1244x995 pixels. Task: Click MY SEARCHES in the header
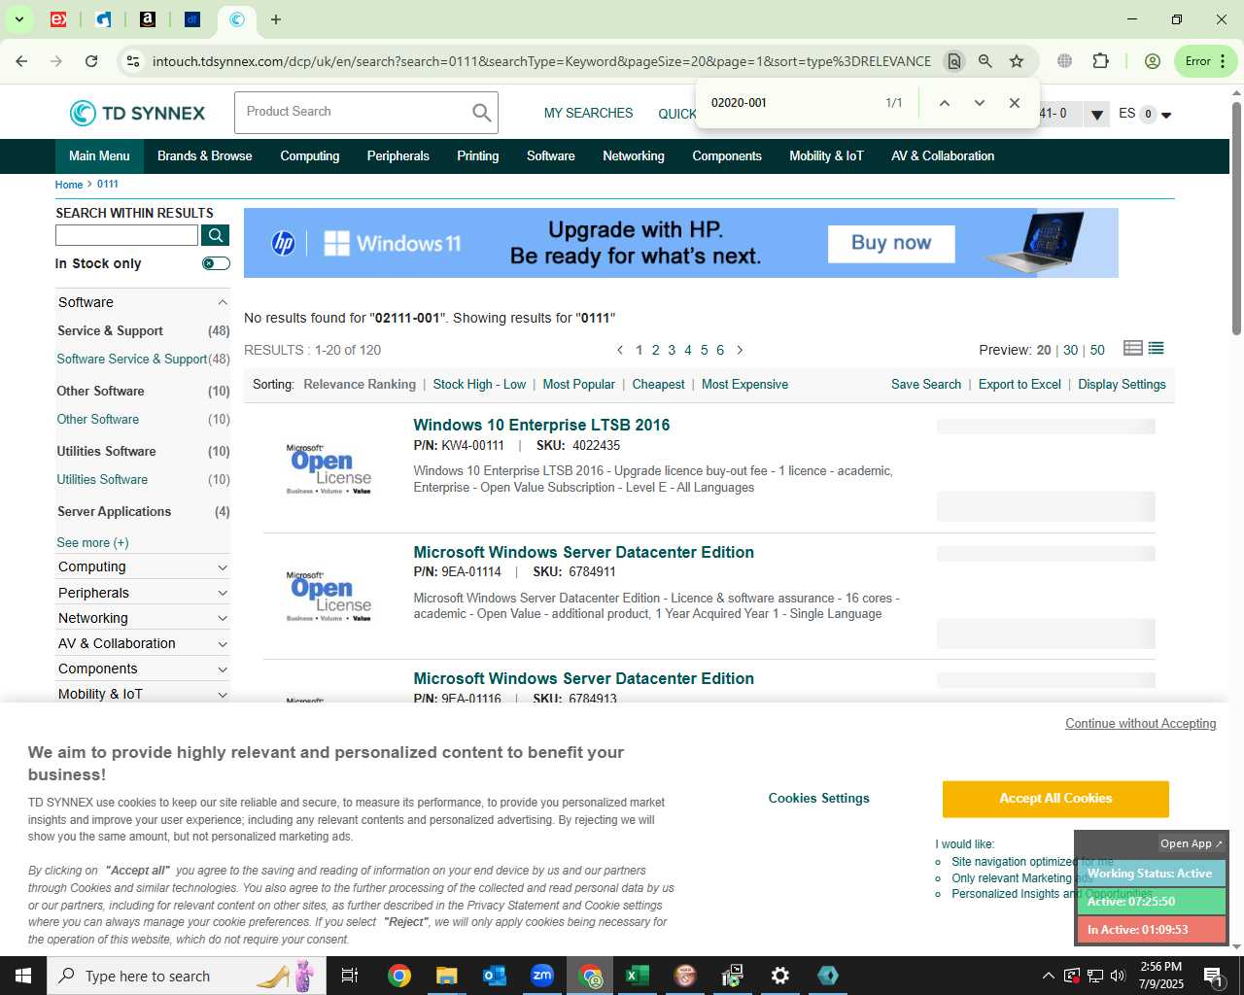click(588, 114)
